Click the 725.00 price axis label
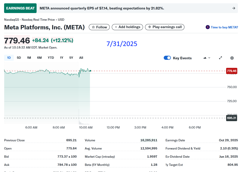 232,101
